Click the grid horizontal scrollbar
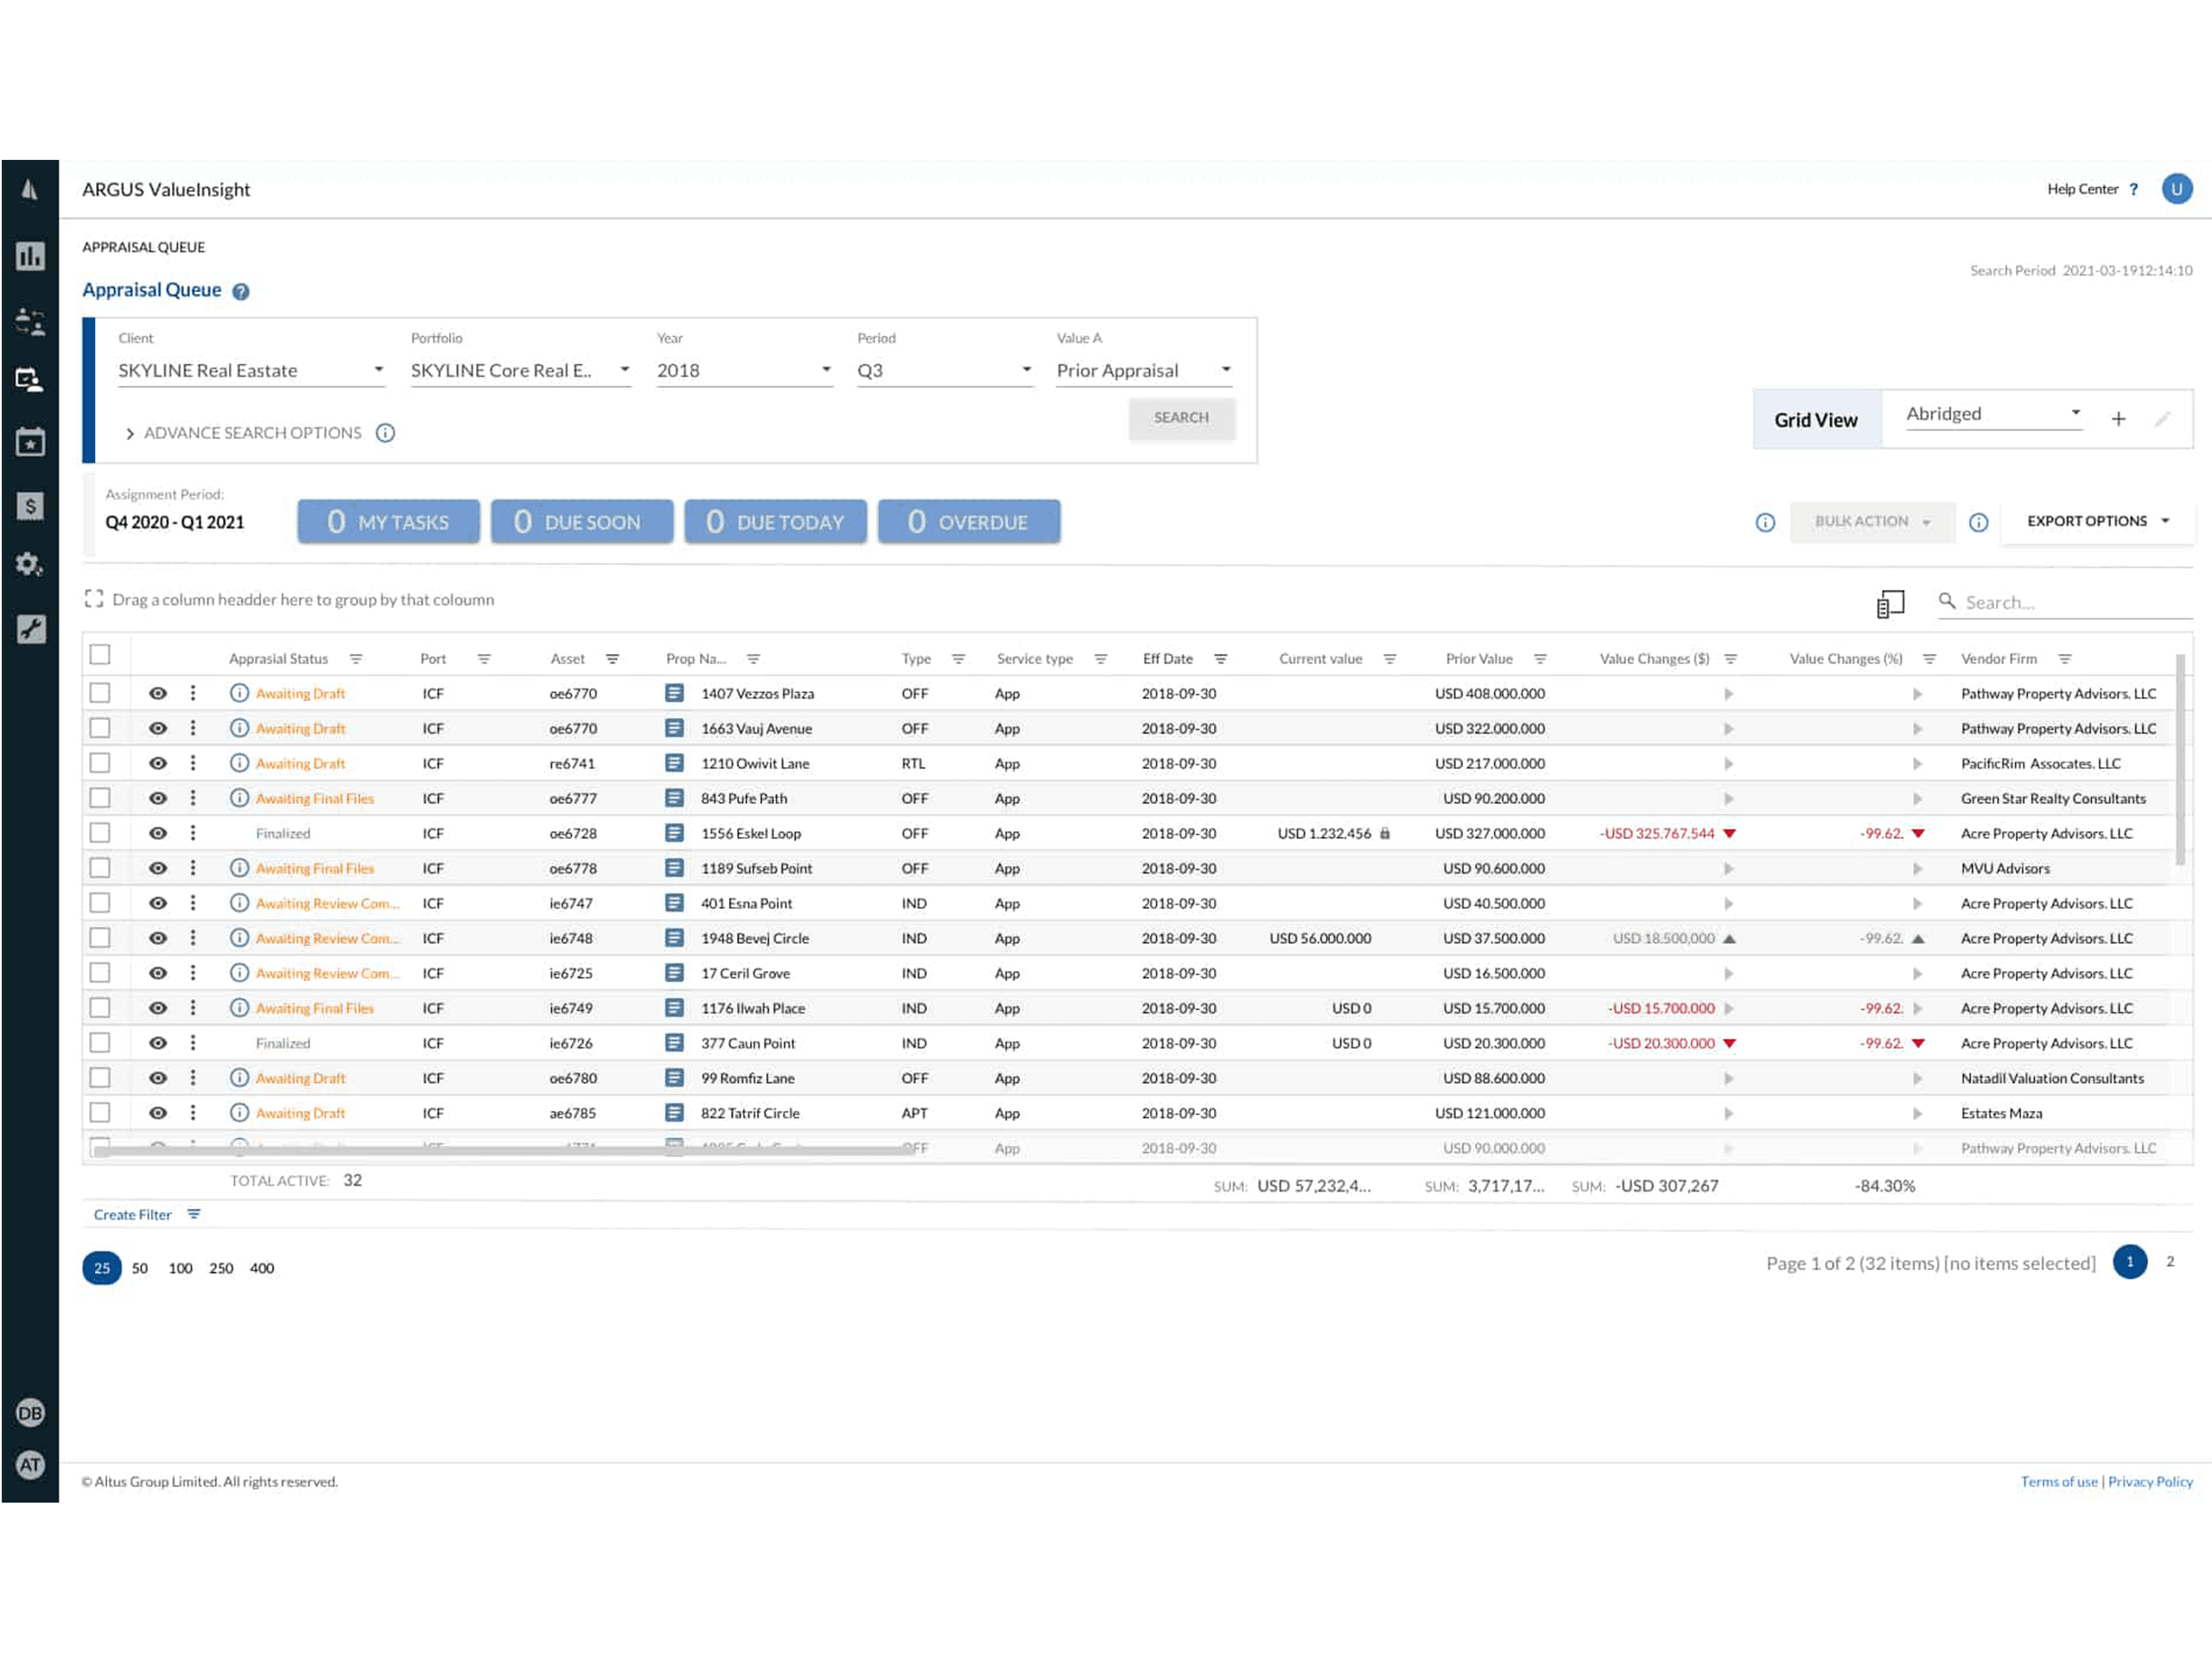The width and height of the screenshot is (2212, 1659). click(504, 1151)
